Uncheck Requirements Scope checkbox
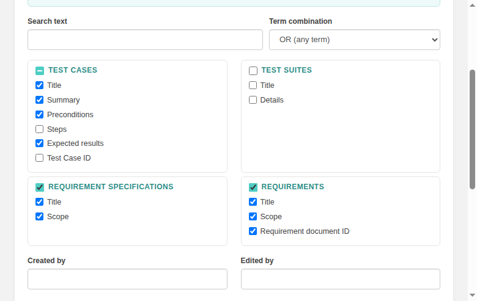This screenshot has width=477, height=301. [253, 216]
